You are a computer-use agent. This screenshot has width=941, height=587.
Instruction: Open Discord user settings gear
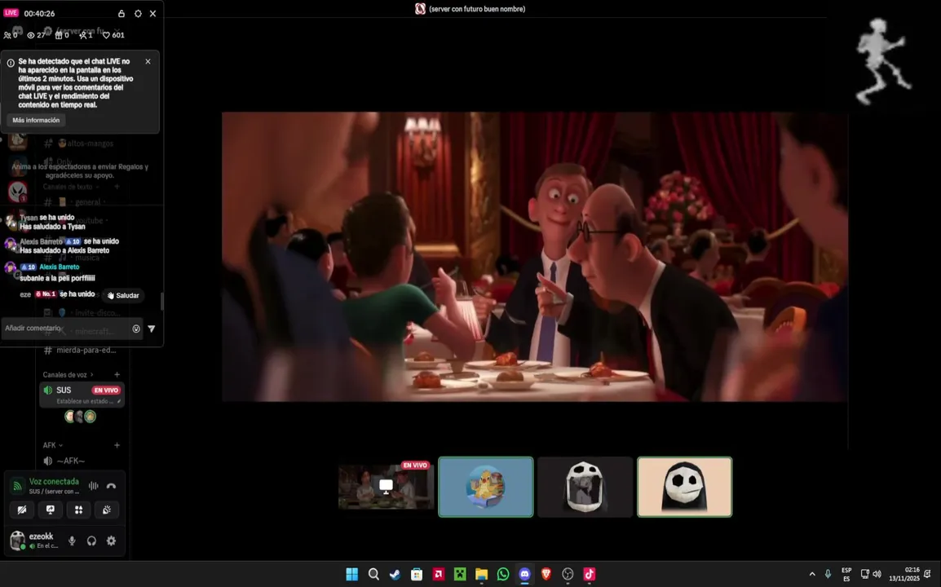click(x=111, y=541)
